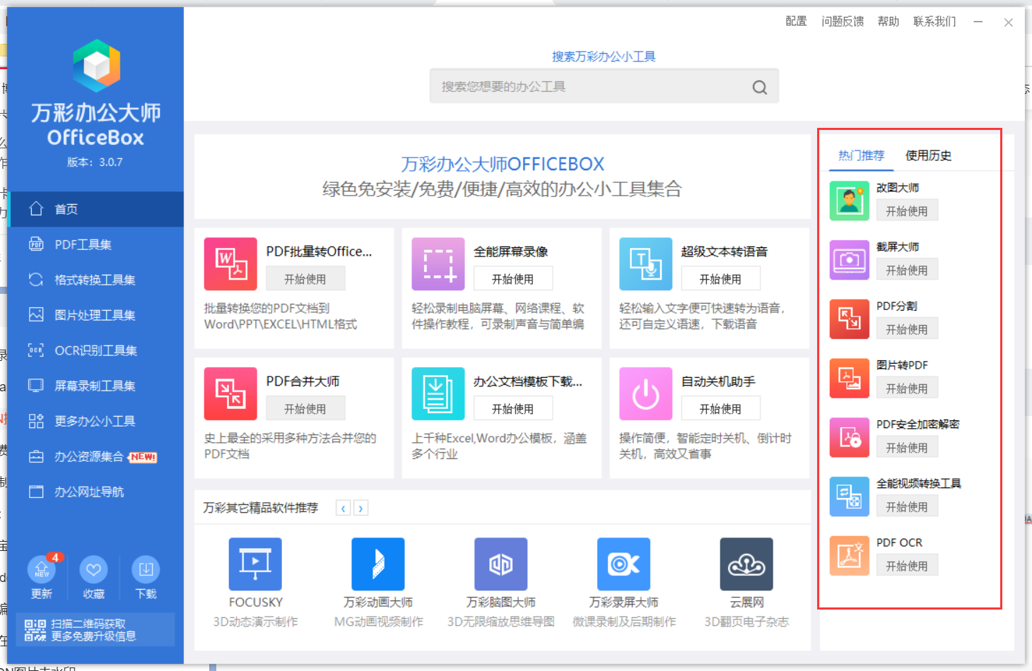Click 开始使用 under 图片转PDF
Viewport: 1032px width, 671px height.
(907, 388)
